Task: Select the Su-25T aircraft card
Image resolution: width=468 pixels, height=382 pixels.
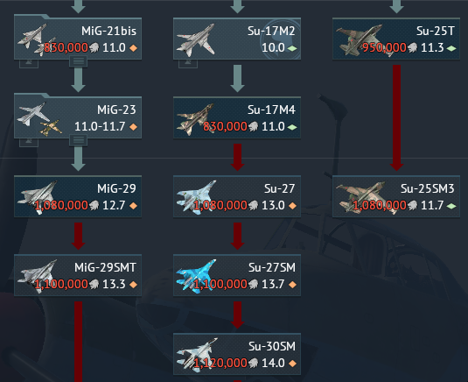Action: [396, 39]
